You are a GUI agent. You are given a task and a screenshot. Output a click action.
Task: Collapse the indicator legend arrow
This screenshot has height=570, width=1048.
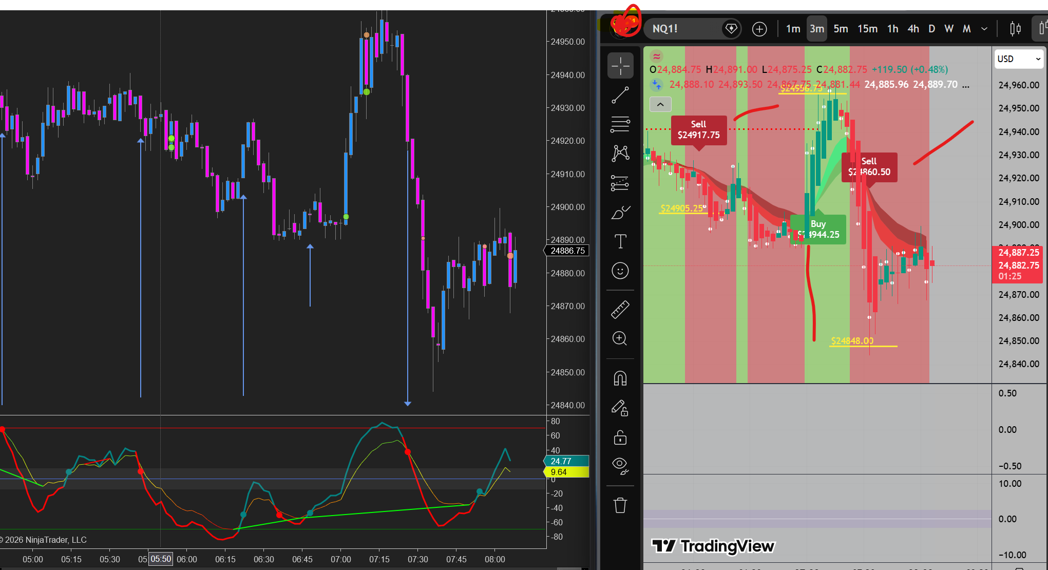point(660,104)
